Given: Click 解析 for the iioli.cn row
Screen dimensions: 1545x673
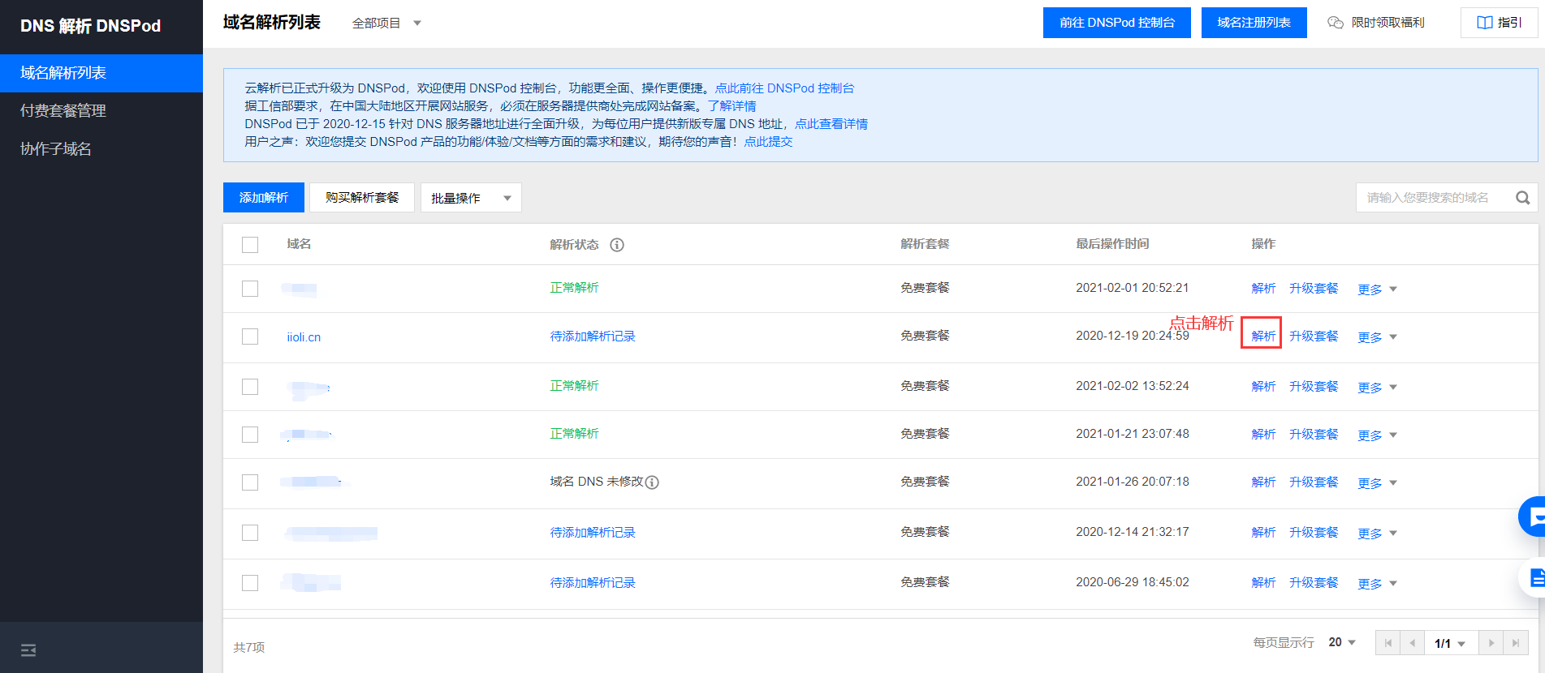Looking at the screenshot, I should (1263, 336).
